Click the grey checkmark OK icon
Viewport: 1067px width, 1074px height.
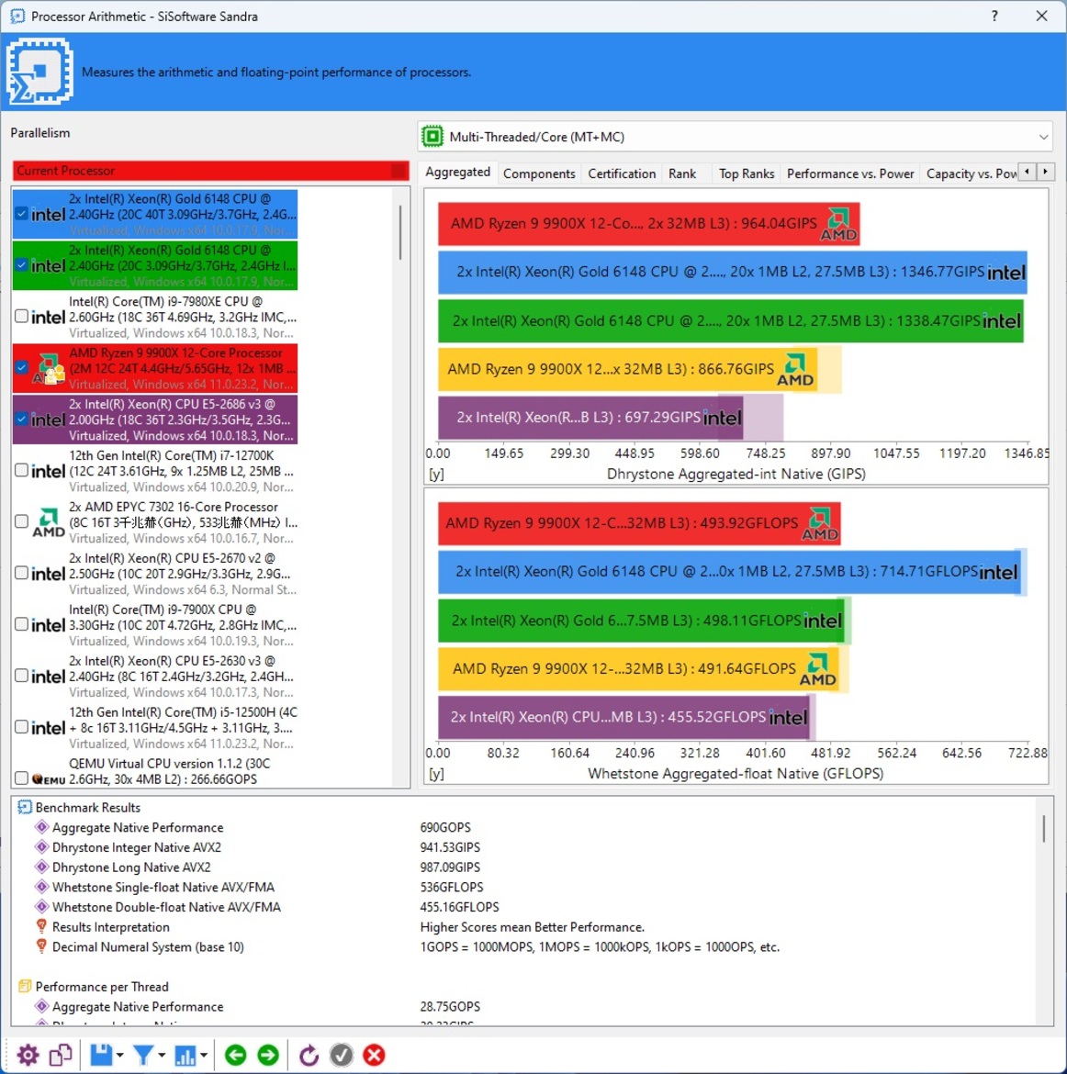pos(342,1055)
